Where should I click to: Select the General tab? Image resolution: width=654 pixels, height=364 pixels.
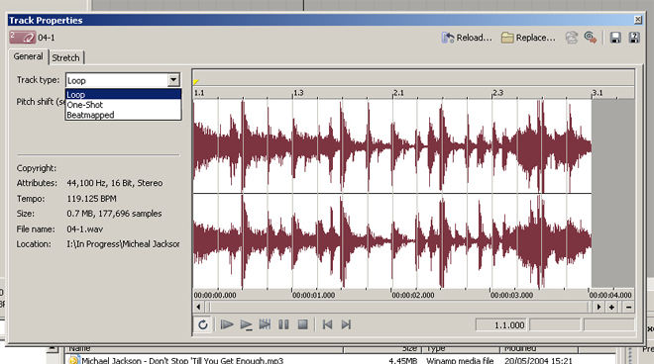coord(28,56)
